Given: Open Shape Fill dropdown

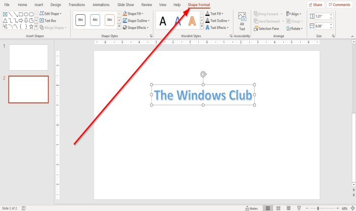Looking at the screenshot, I should [x=133, y=14].
